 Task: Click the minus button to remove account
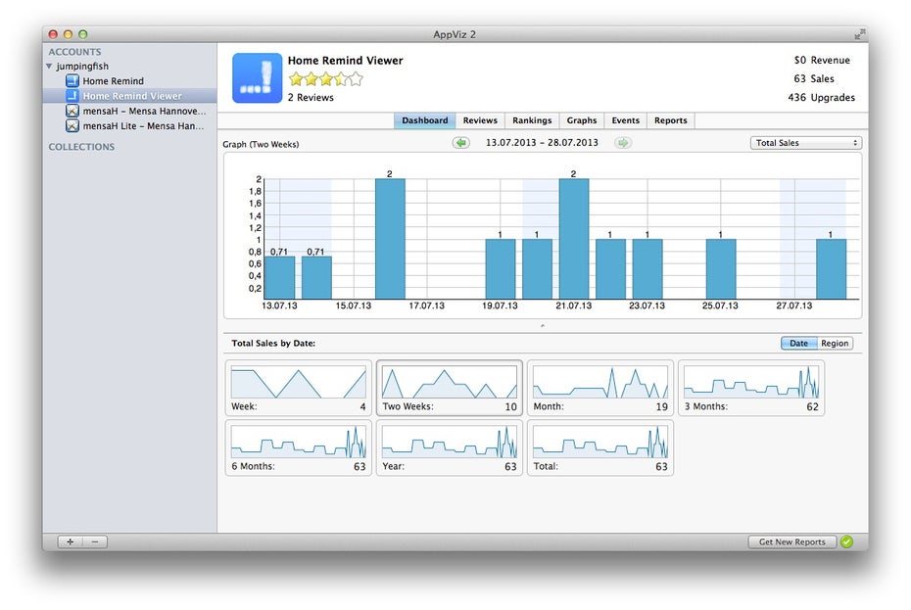point(95,541)
